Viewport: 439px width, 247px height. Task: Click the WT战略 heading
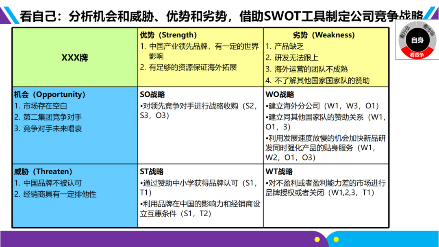tap(279, 171)
